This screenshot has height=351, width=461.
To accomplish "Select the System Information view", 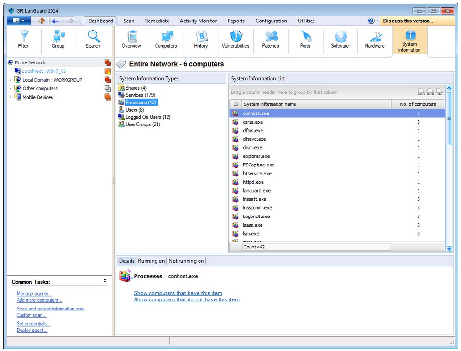I will 409,41.
